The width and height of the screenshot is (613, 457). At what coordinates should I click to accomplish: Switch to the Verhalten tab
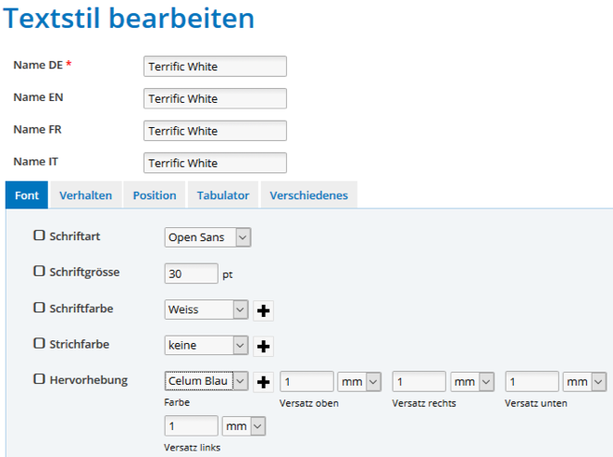click(85, 195)
